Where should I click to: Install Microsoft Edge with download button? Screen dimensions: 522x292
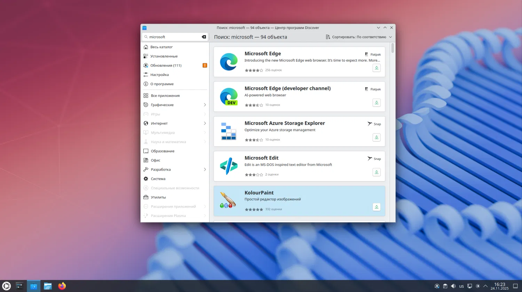[377, 68]
